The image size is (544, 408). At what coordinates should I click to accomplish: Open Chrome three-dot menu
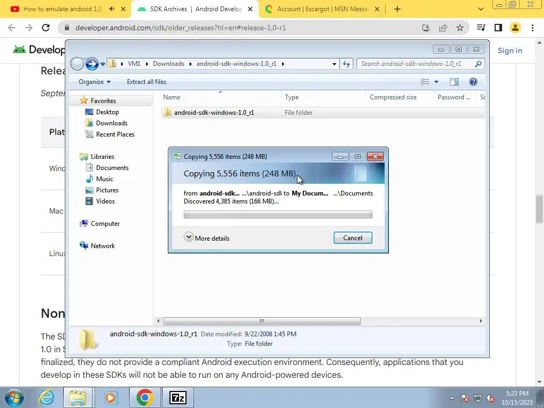pos(532,28)
